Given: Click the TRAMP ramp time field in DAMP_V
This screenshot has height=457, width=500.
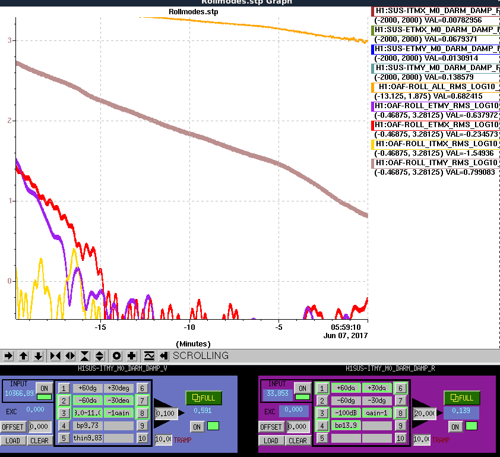Looking at the screenshot, I should click(x=163, y=439).
